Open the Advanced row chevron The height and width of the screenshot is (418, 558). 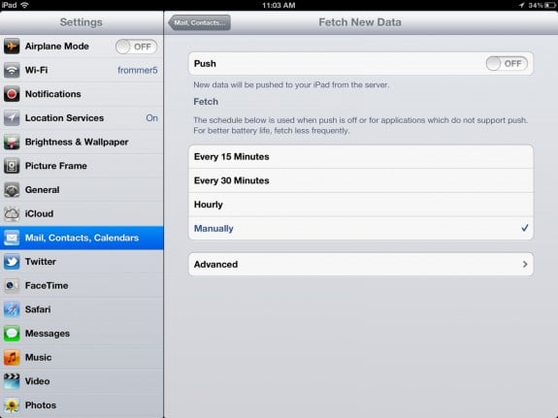(525, 265)
